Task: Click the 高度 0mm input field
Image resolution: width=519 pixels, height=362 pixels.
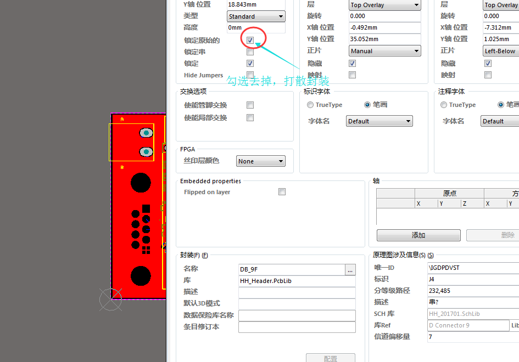Action: [256, 27]
